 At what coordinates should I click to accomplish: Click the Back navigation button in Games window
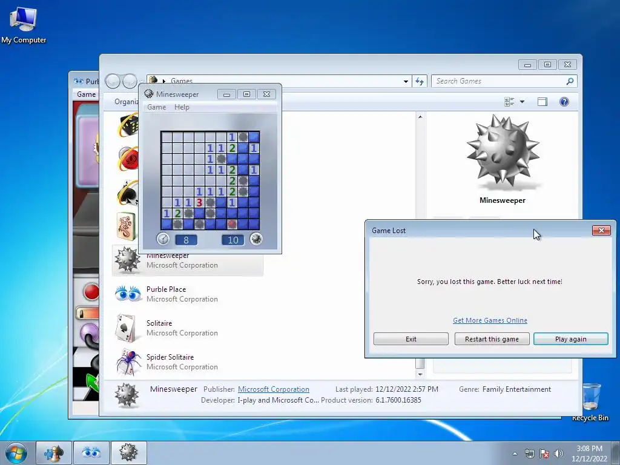[x=113, y=81]
